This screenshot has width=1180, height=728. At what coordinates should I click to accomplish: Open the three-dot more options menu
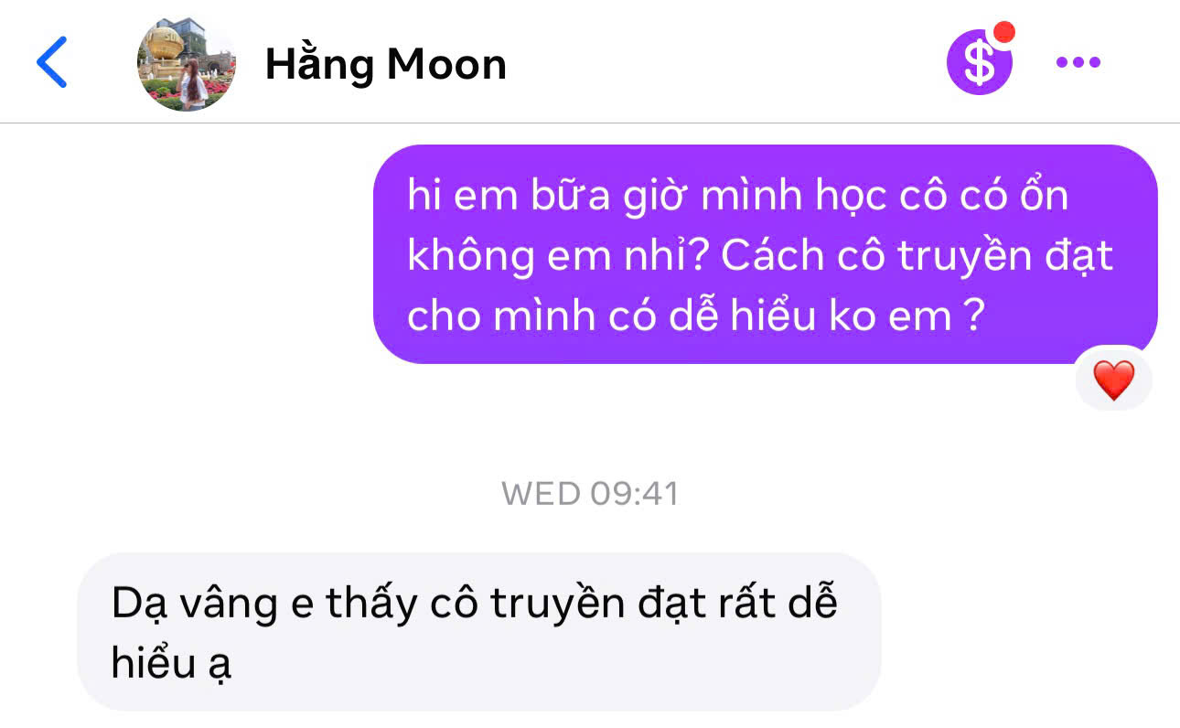1078,62
